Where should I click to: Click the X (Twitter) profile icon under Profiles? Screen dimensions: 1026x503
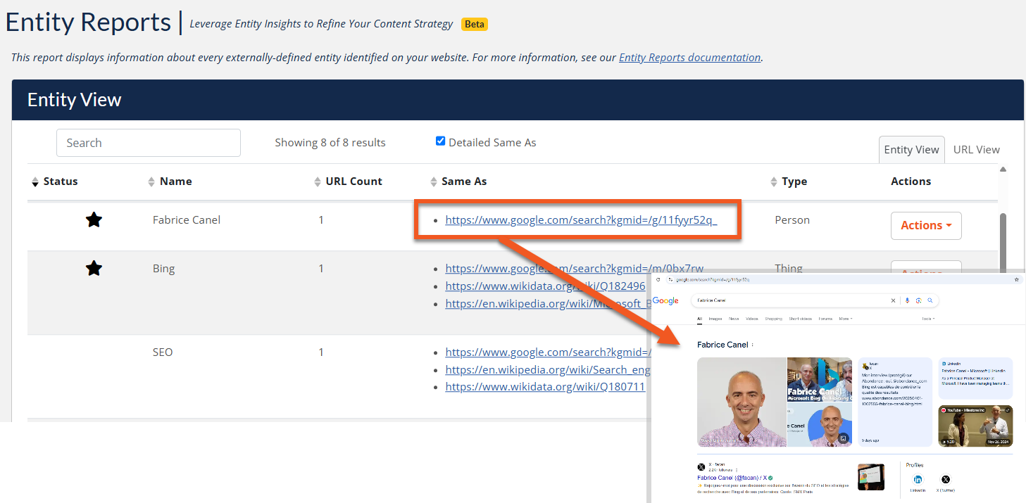click(945, 479)
